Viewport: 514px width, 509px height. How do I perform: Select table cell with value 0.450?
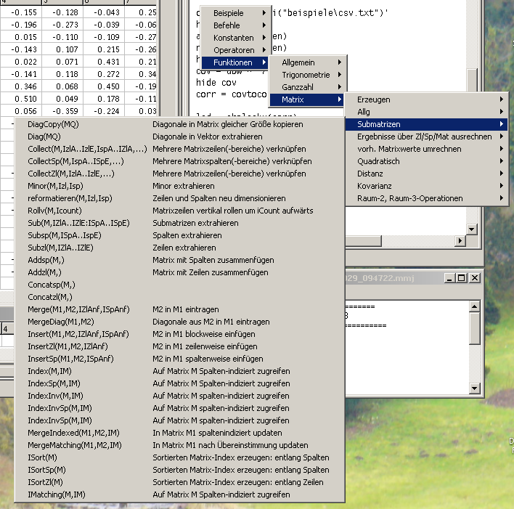pos(104,86)
